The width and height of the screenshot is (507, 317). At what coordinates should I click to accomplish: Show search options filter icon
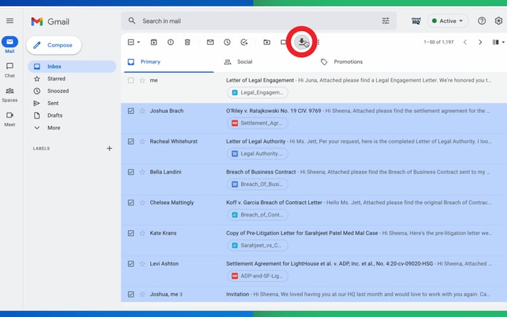click(385, 21)
